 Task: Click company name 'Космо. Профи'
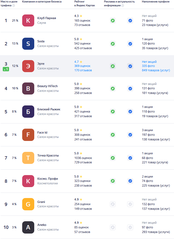48,179
